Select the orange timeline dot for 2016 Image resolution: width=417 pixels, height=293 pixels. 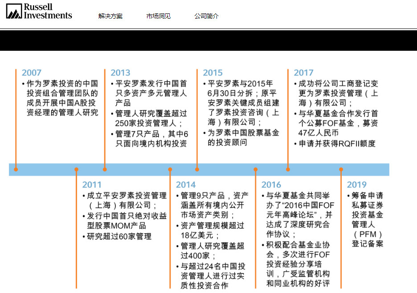(x=256, y=169)
